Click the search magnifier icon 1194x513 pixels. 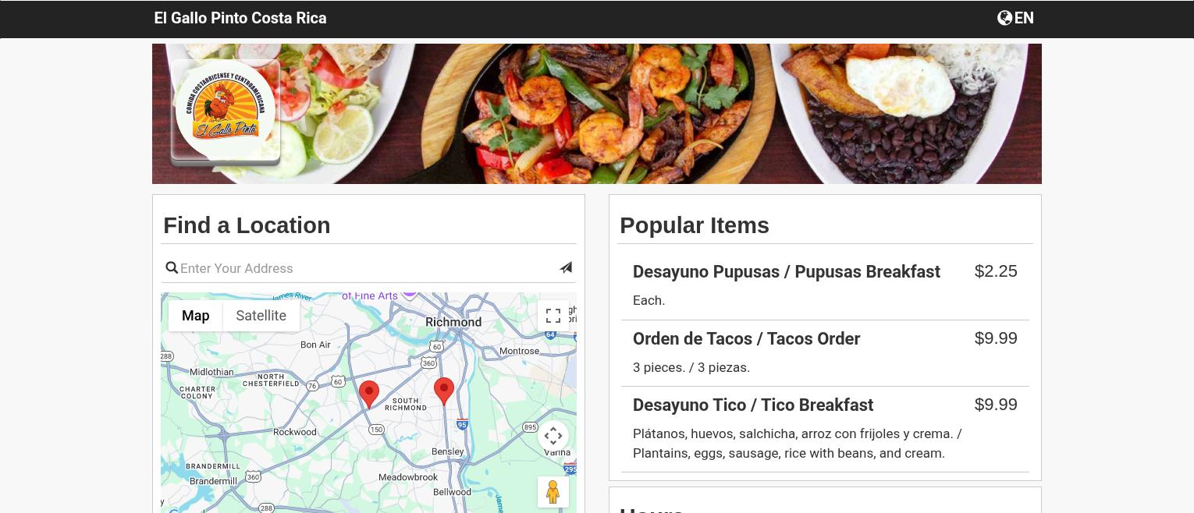[x=172, y=268]
